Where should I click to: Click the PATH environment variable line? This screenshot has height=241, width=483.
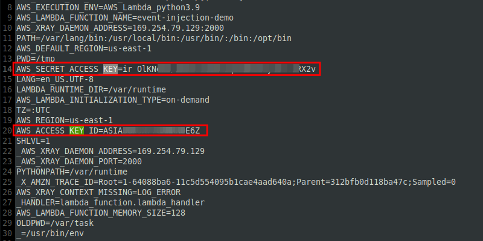(x=154, y=38)
